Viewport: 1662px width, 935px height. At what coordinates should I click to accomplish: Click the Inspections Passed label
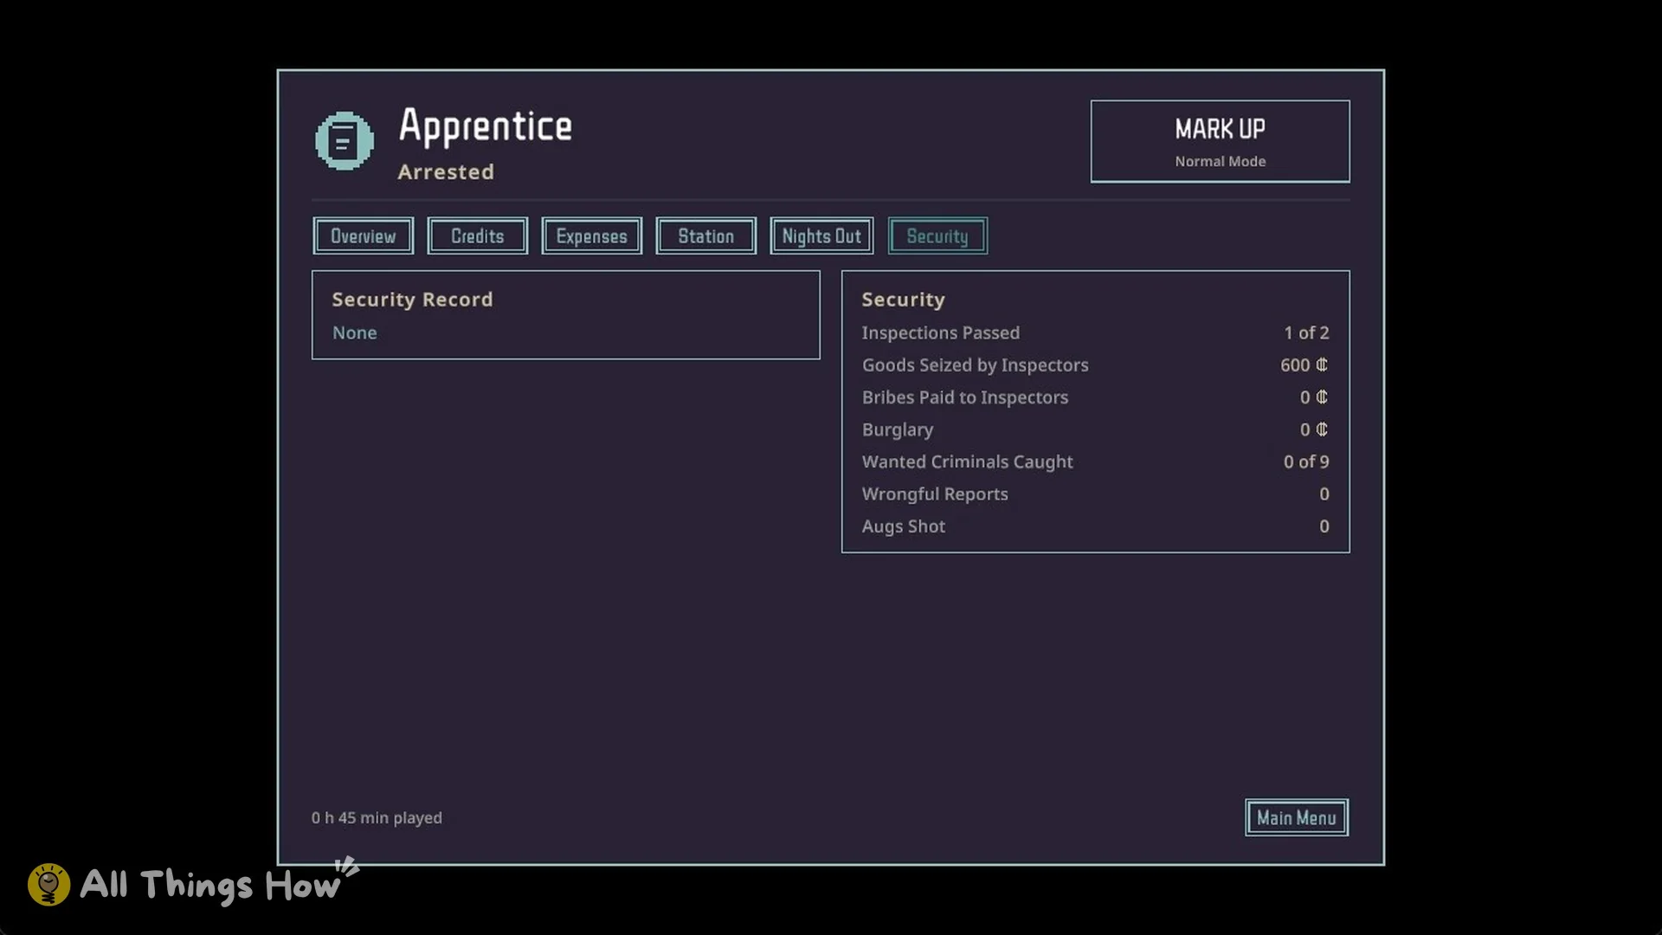[x=941, y=333]
